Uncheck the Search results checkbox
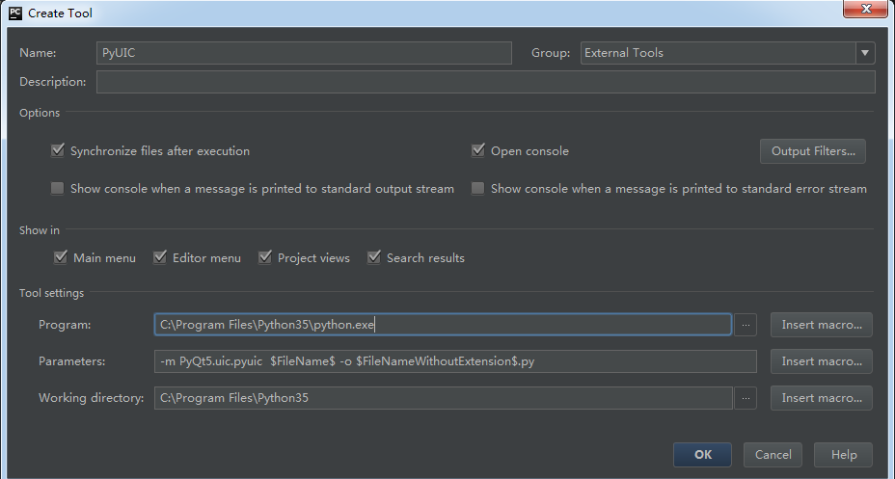This screenshot has height=479, width=895. point(374,258)
